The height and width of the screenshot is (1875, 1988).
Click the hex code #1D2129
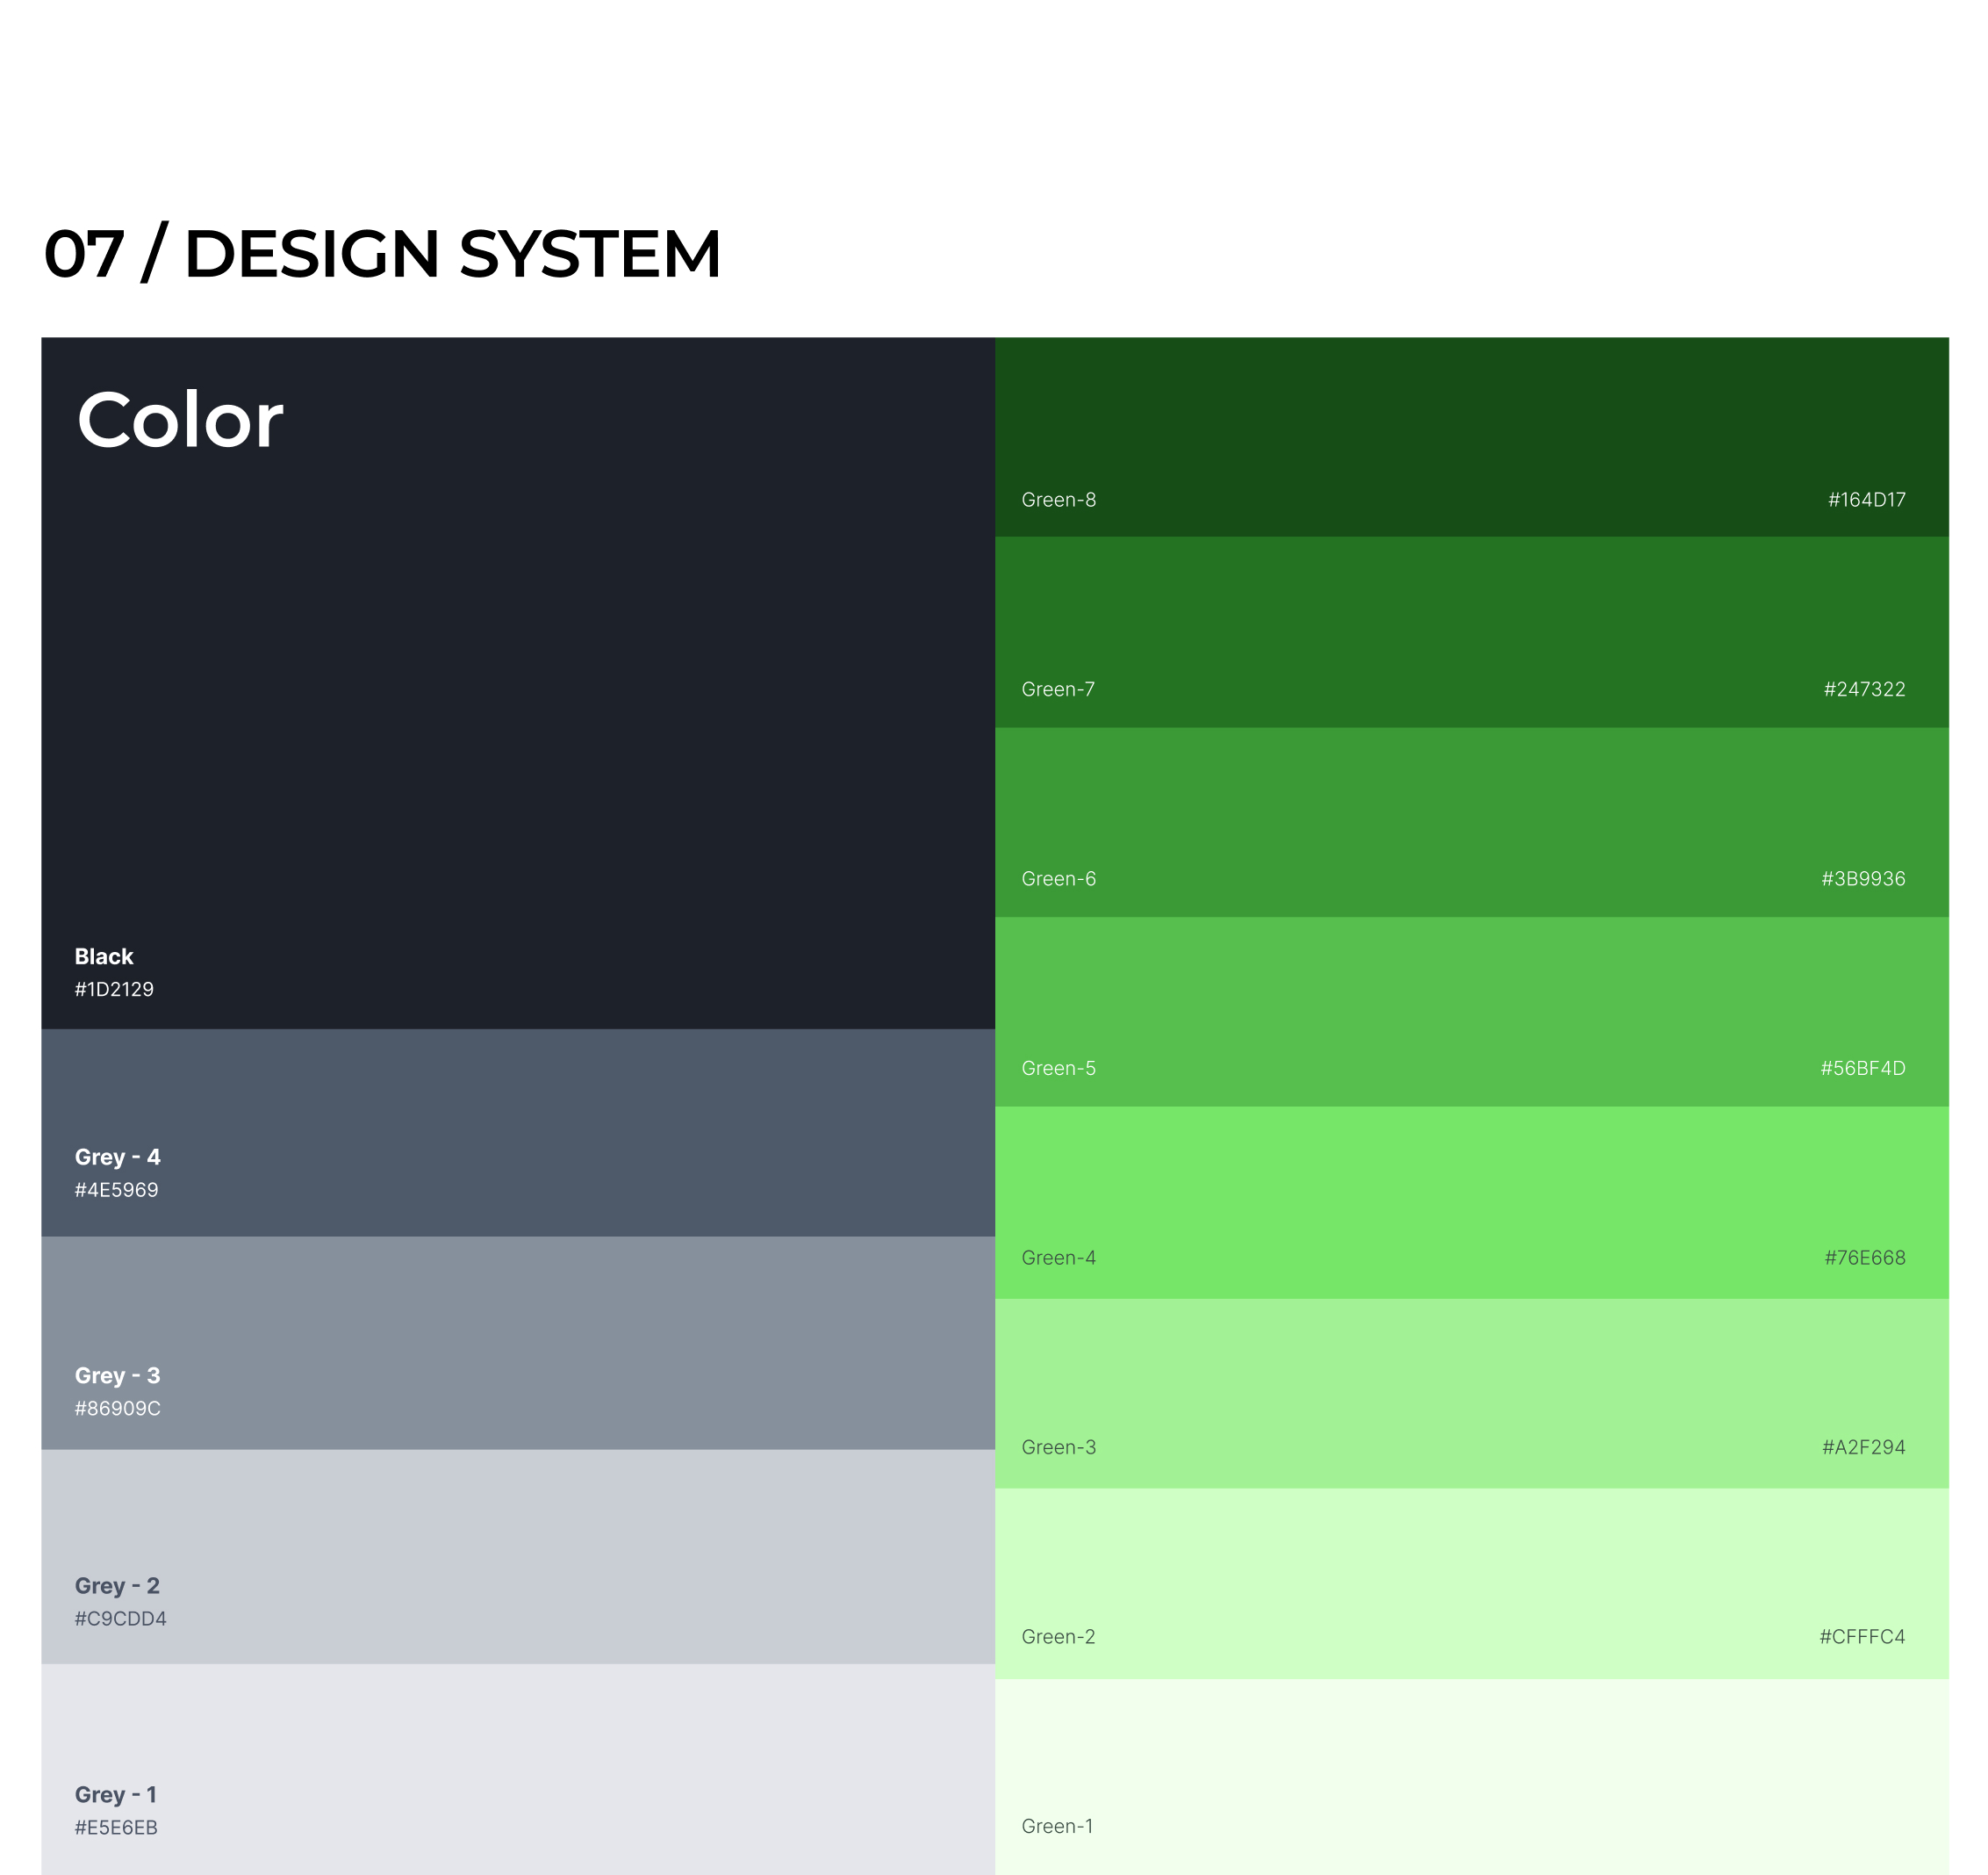coord(114,990)
